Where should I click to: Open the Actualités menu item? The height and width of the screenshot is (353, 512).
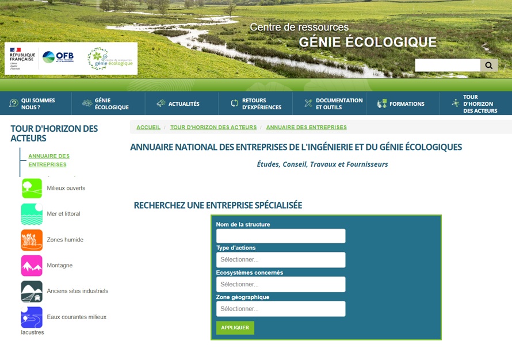182,103
